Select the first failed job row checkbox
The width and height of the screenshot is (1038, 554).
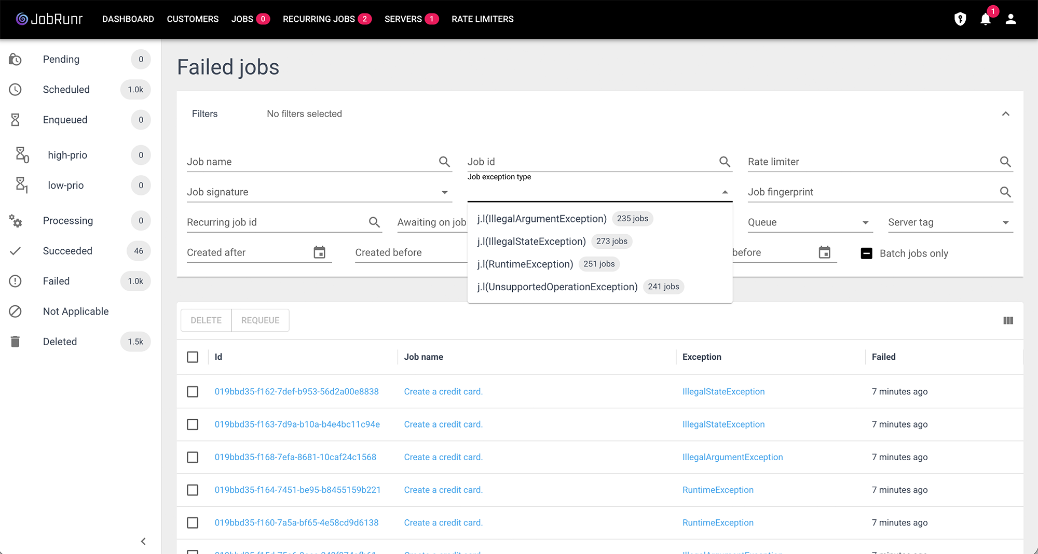point(193,392)
